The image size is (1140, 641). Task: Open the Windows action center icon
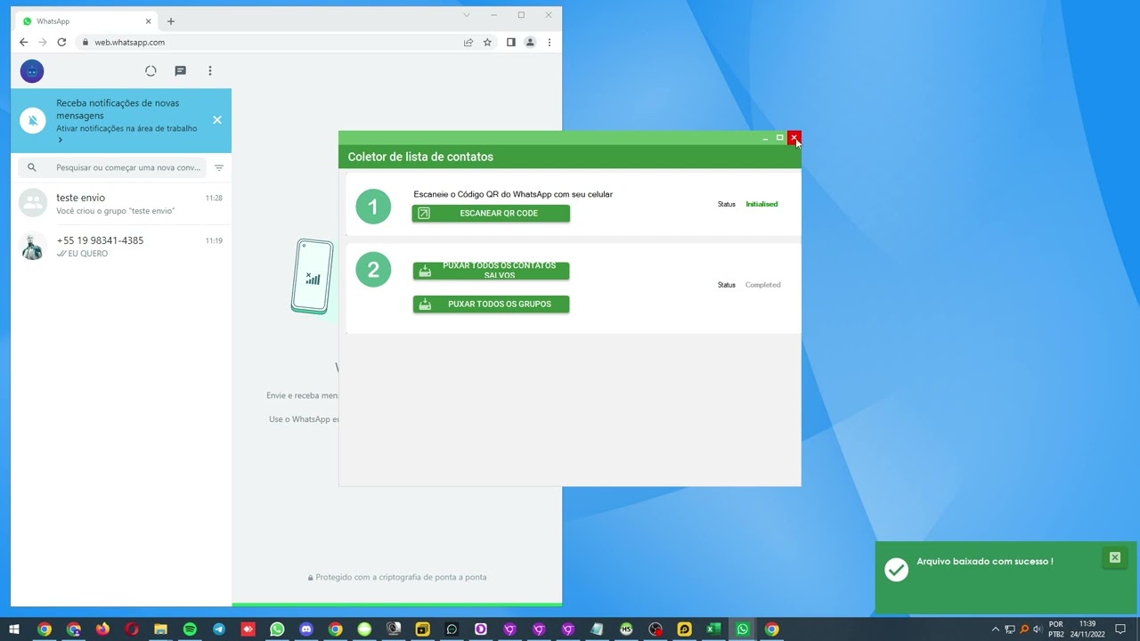(x=1120, y=629)
